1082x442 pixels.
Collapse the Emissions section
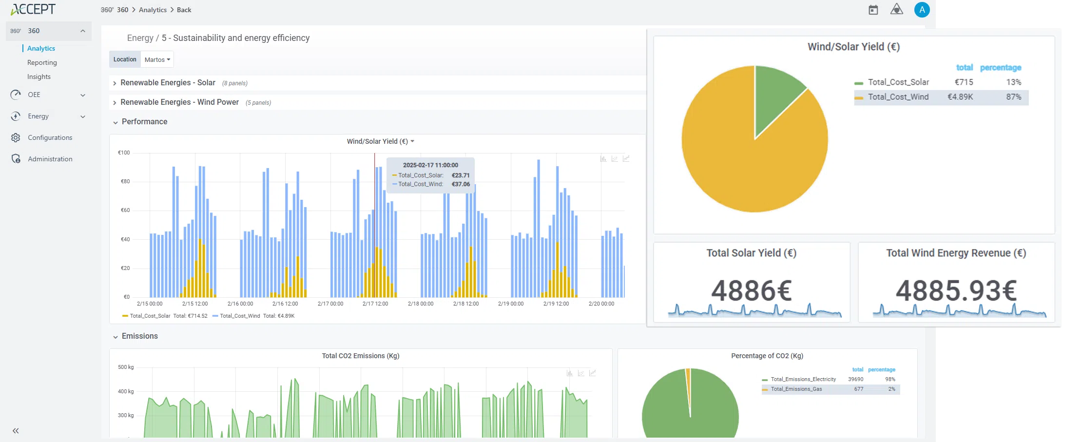pyautogui.click(x=139, y=336)
